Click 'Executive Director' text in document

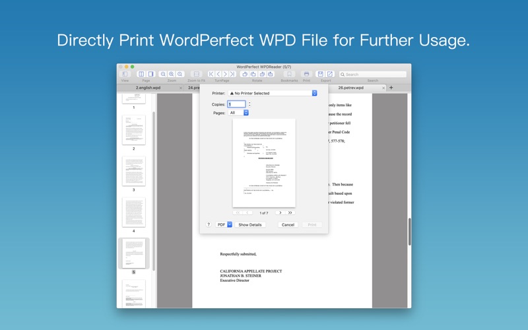click(x=234, y=280)
